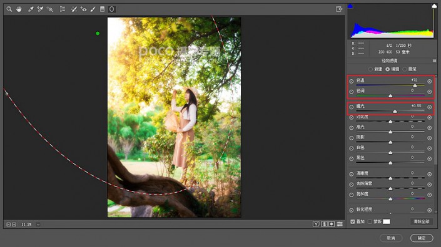441x247 pixels.
Task: Open the zoom level dropdown
Action: click(x=38, y=225)
